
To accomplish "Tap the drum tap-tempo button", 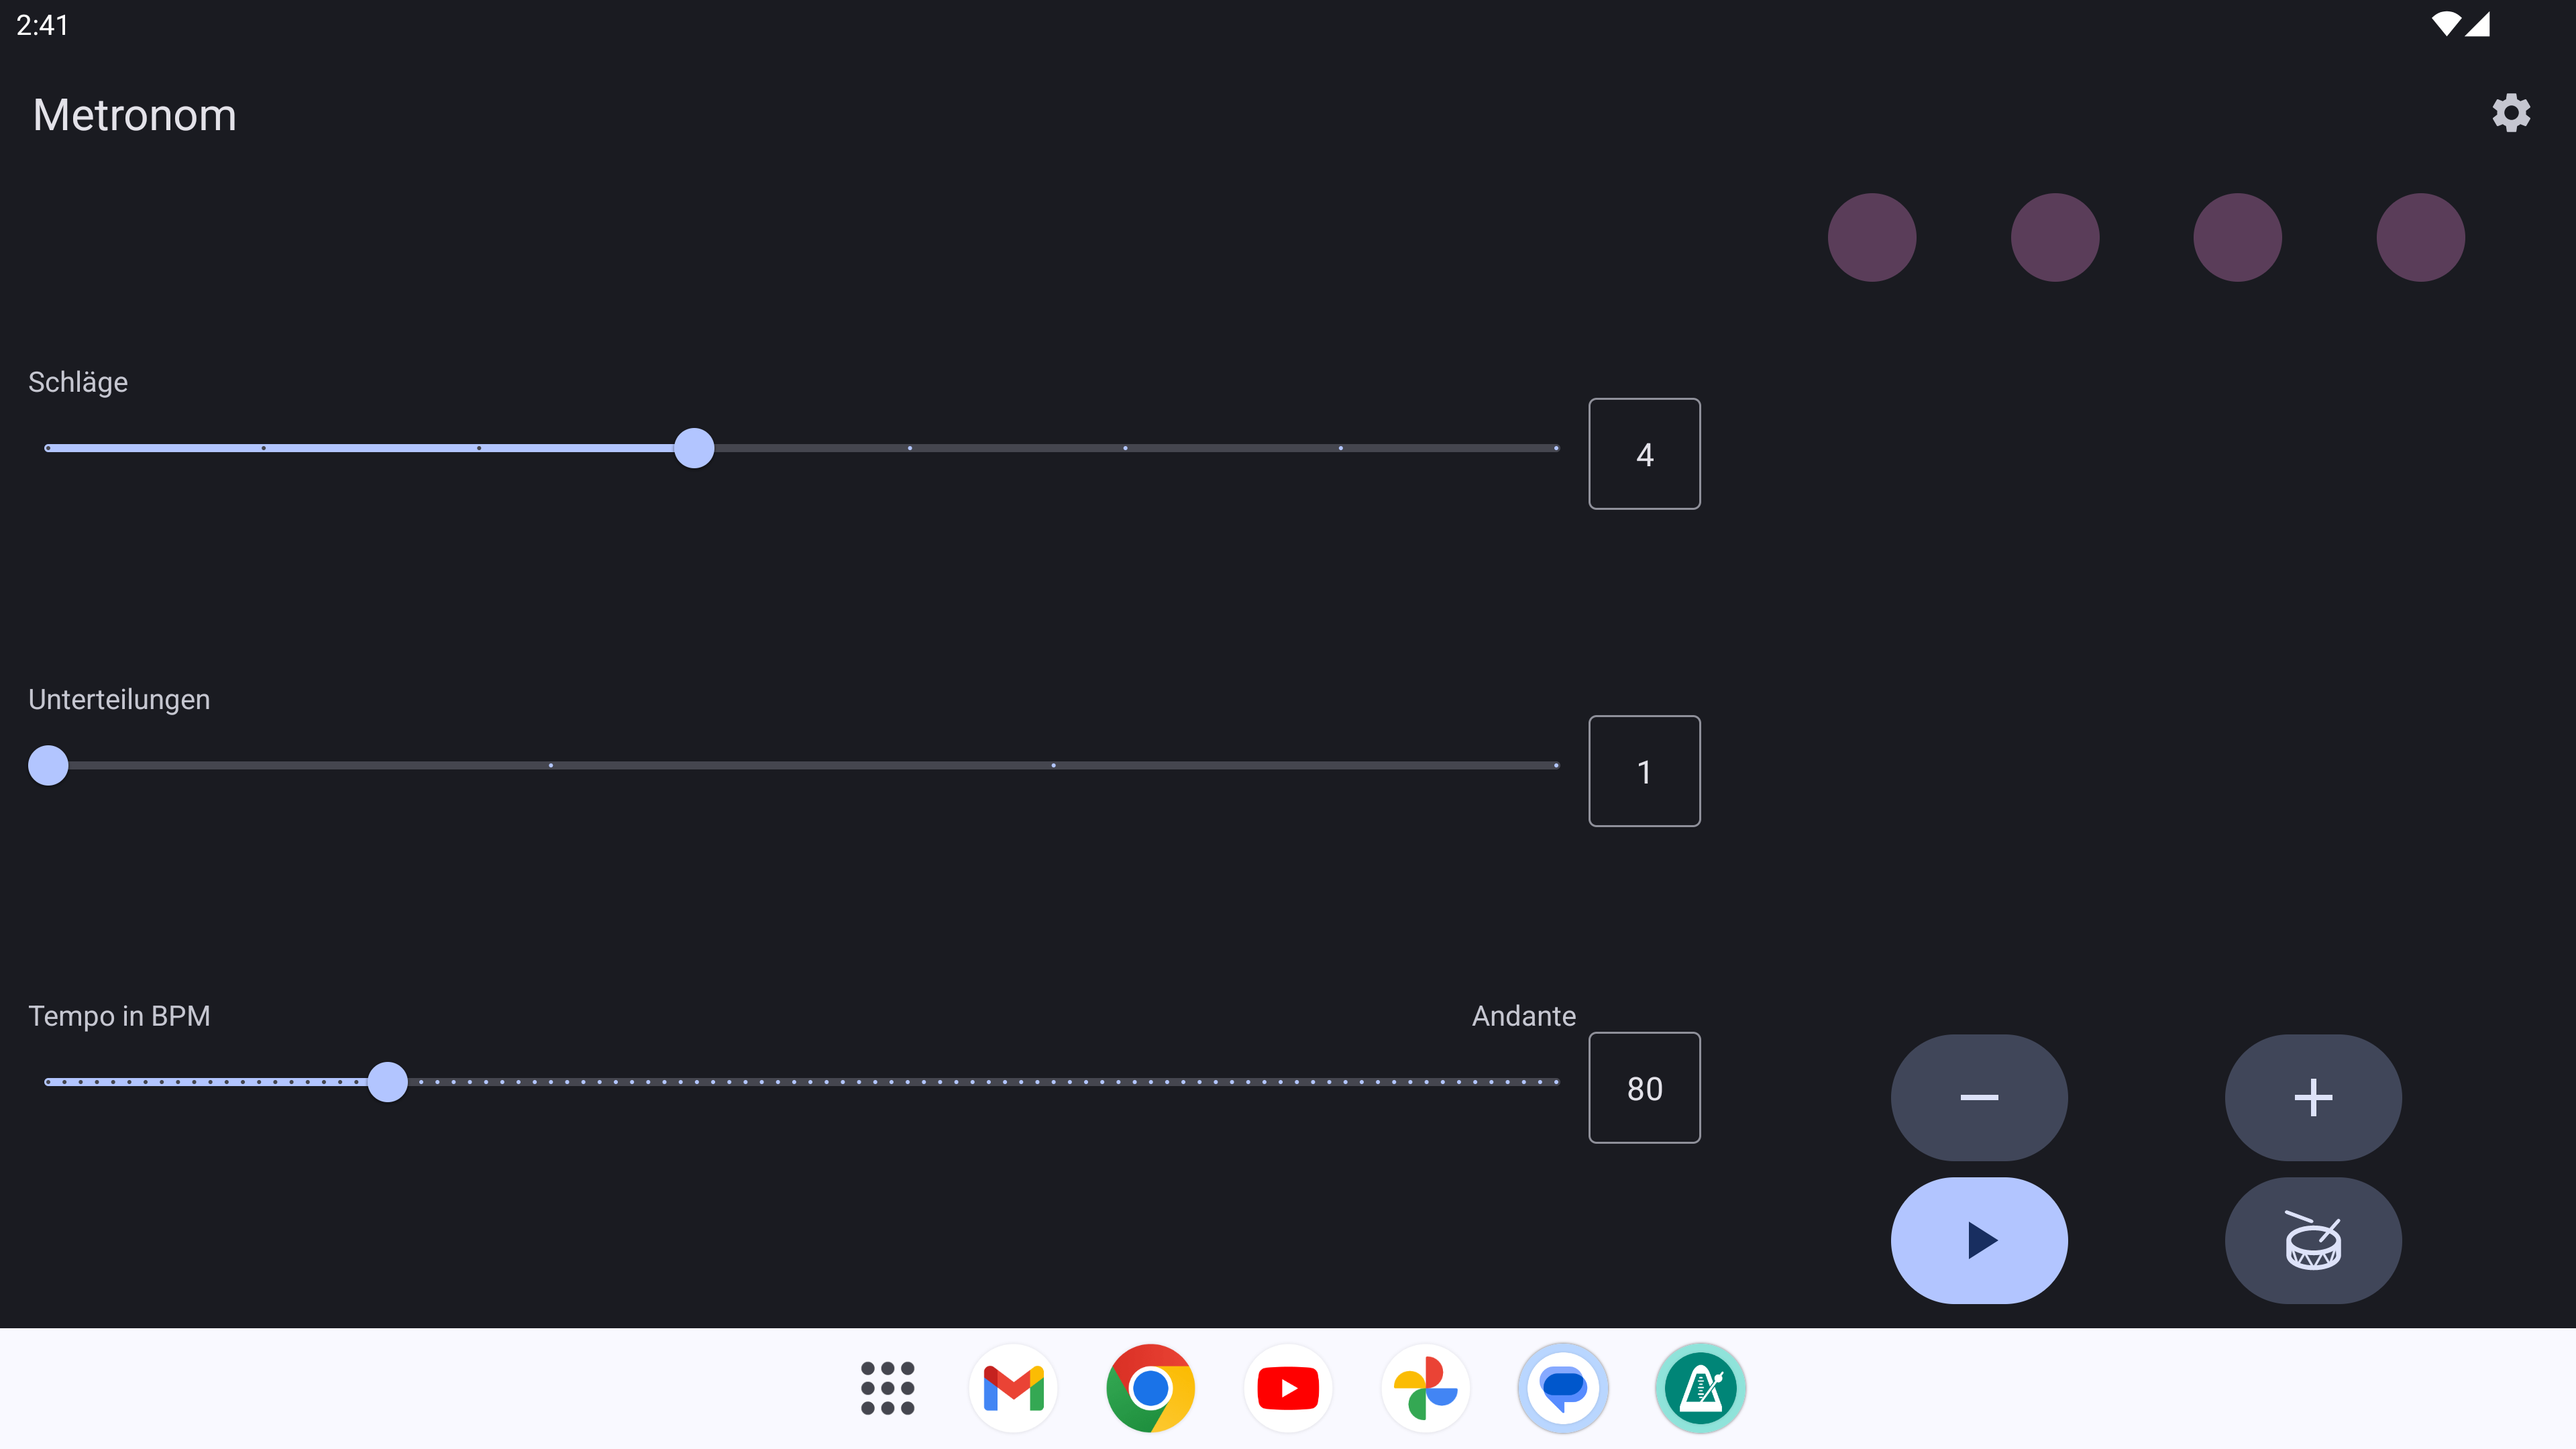I will (x=2312, y=1240).
